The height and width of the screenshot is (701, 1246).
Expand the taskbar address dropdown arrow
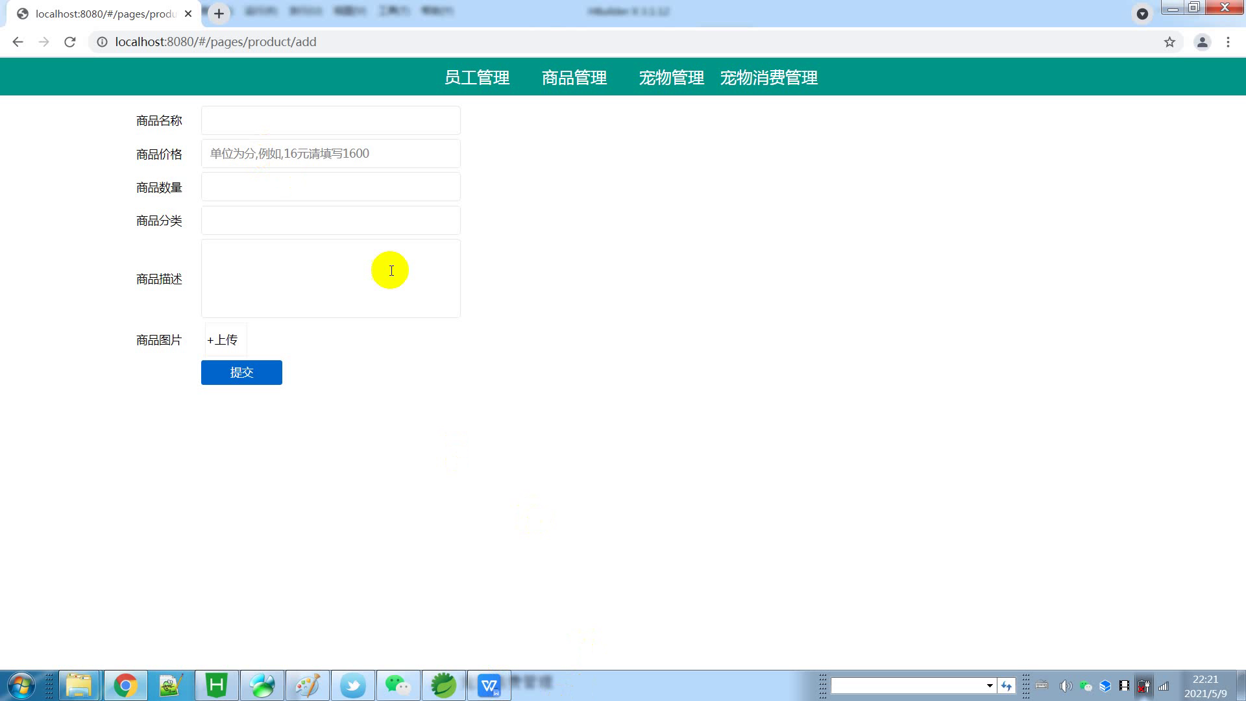click(x=990, y=685)
